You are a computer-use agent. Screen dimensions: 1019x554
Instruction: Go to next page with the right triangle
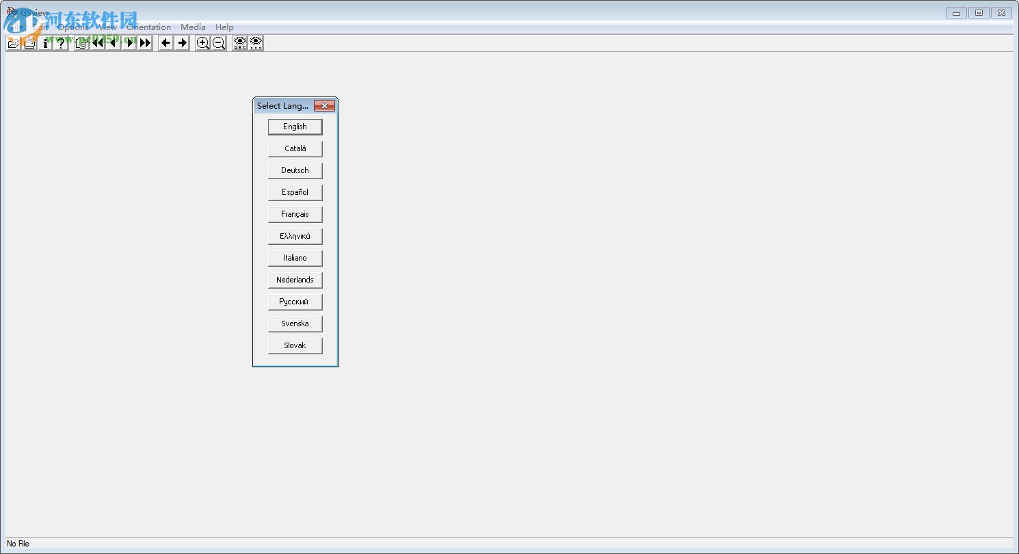point(129,43)
